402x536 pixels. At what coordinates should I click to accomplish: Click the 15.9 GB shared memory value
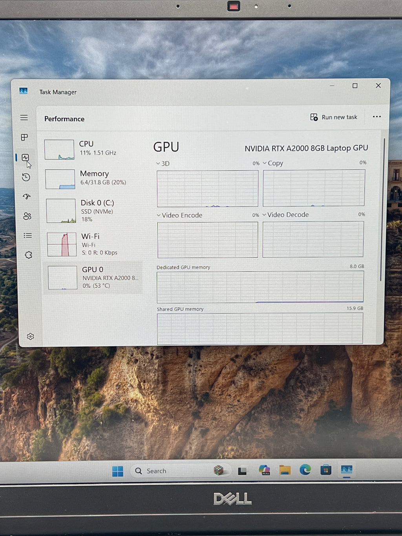(355, 308)
